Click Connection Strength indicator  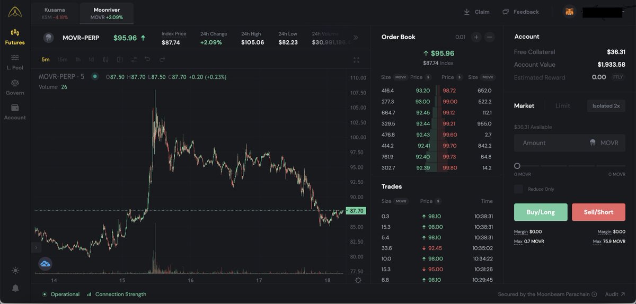116,294
